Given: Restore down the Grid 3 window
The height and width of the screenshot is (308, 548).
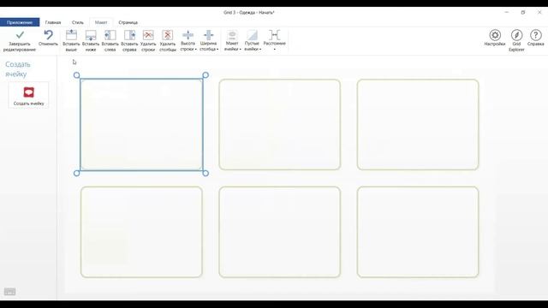Looking at the screenshot, I should click(523, 12).
